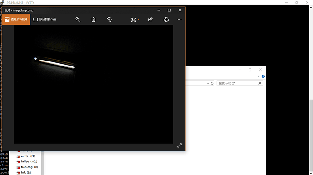This screenshot has height=175, width=313.
Task: Open 查看所有照片 in the Photos app
Action: (16, 19)
